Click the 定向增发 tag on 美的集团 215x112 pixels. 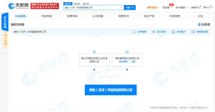click(123, 62)
